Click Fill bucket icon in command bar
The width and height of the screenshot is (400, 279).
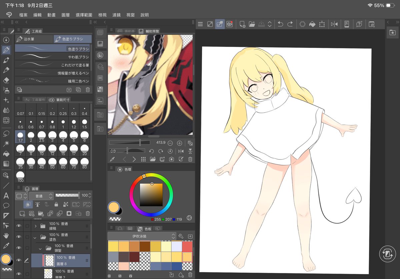(312, 24)
